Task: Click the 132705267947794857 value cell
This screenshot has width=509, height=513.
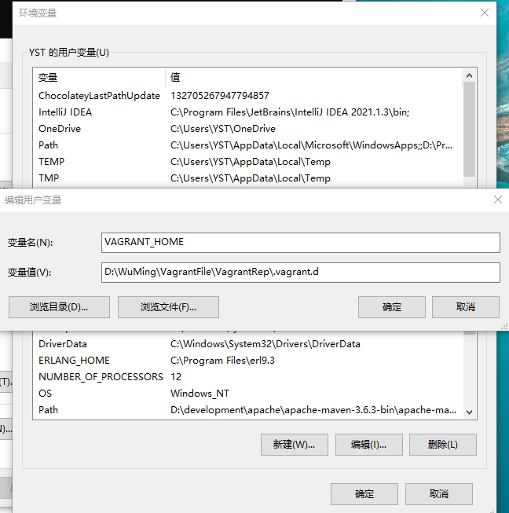Action: click(x=219, y=96)
